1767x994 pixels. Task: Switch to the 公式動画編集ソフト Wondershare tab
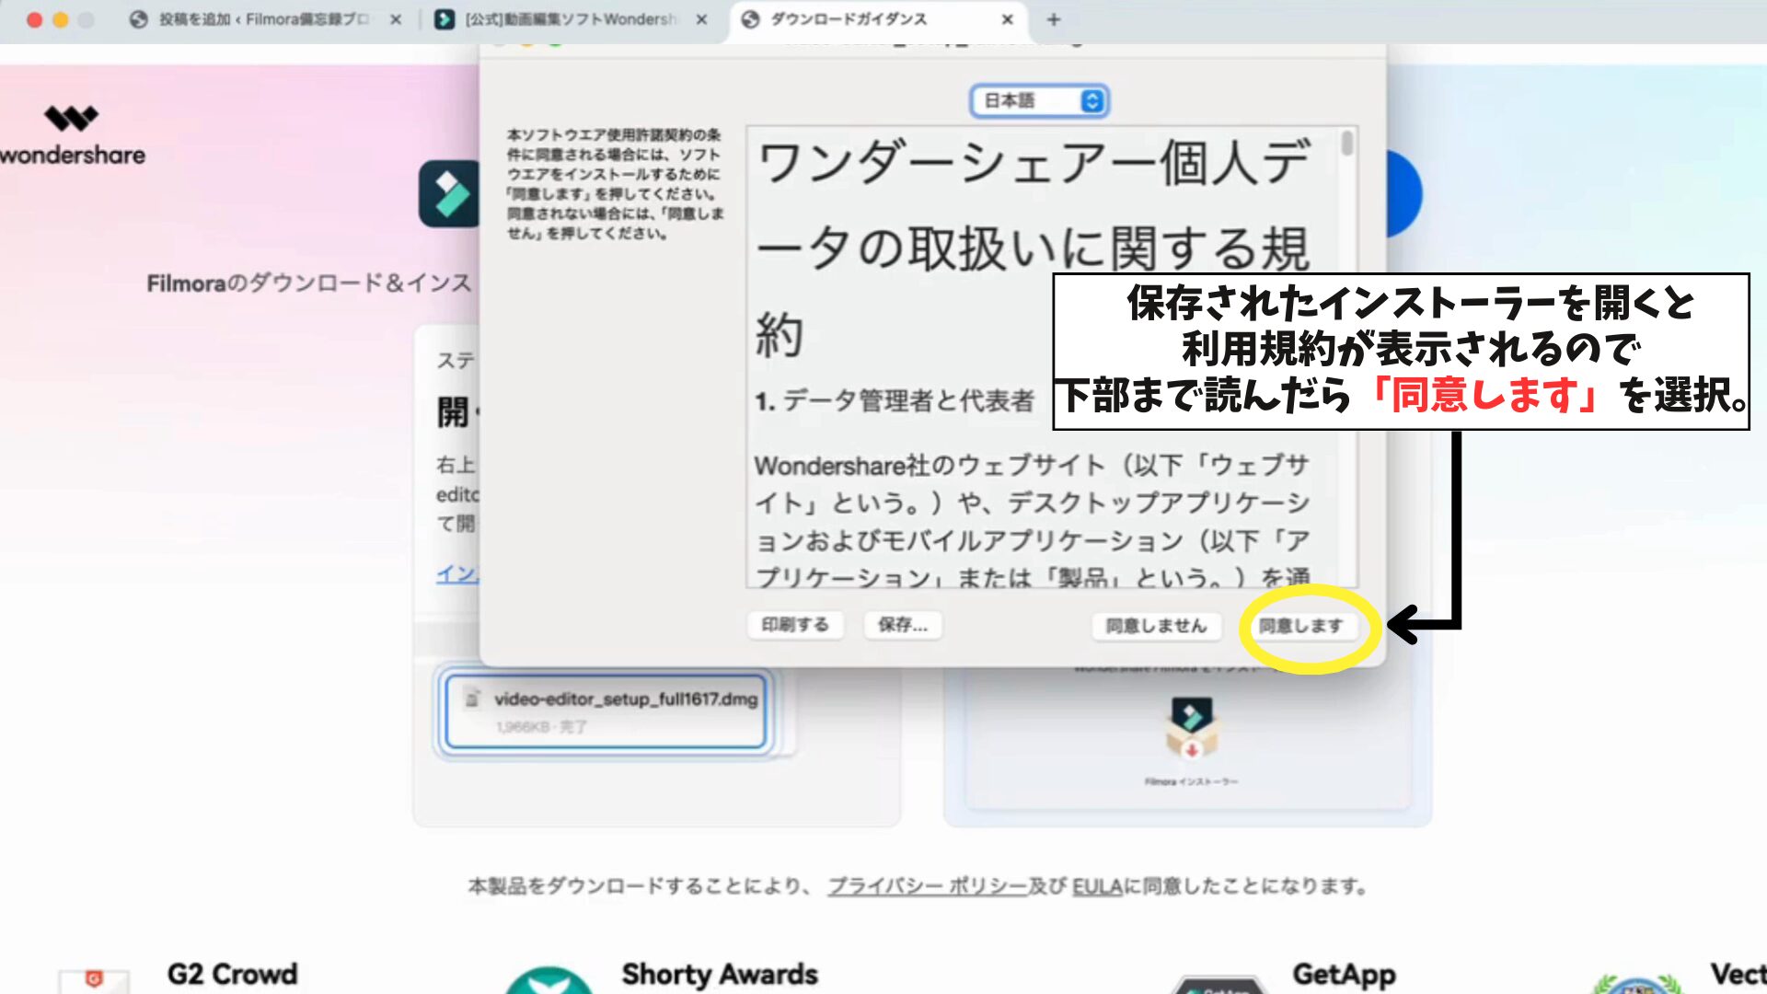point(571,19)
